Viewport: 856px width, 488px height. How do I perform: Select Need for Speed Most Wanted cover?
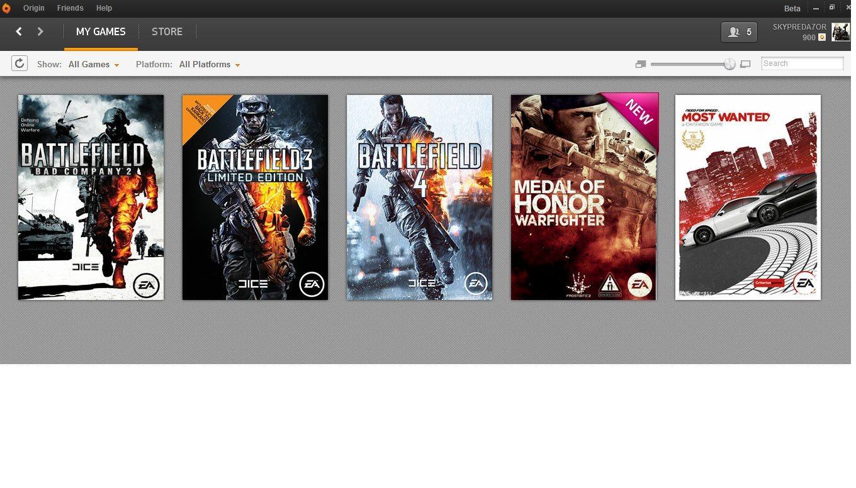click(x=748, y=197)
